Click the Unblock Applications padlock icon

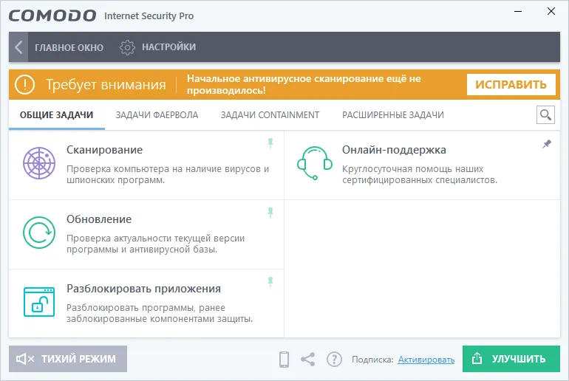point(38,302)
